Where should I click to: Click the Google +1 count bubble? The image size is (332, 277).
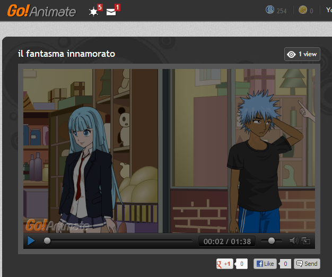[x=242, y=264]
